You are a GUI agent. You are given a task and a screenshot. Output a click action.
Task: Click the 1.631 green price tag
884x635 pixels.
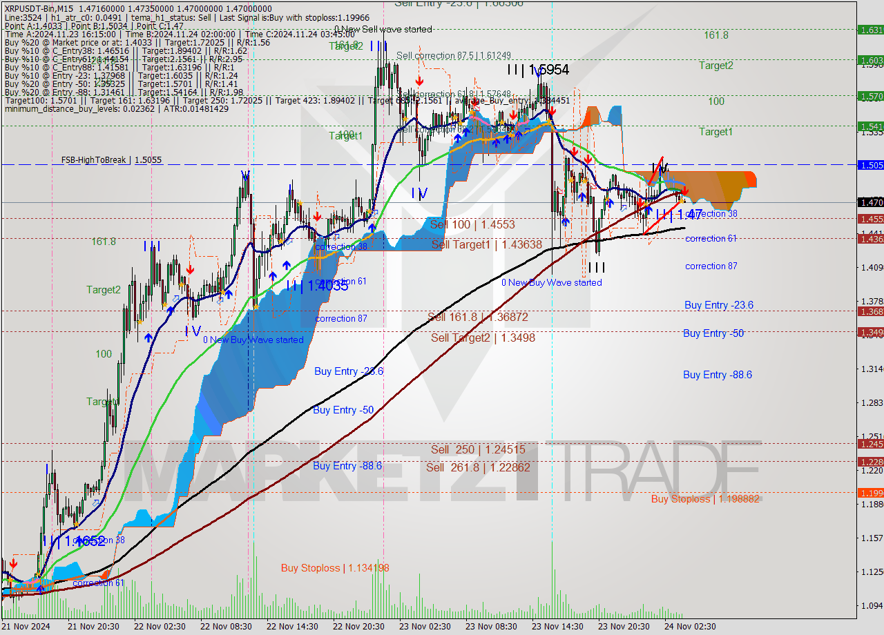870,30
